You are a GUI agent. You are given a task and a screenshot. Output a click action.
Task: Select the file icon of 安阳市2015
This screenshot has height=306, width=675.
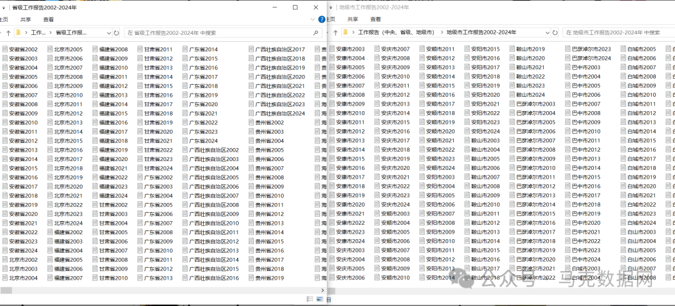coord(467,49)
